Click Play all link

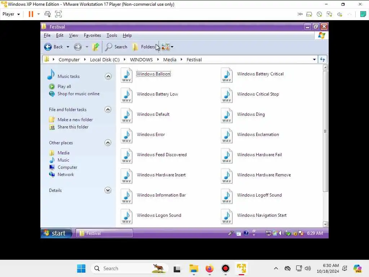click(64, 87)
